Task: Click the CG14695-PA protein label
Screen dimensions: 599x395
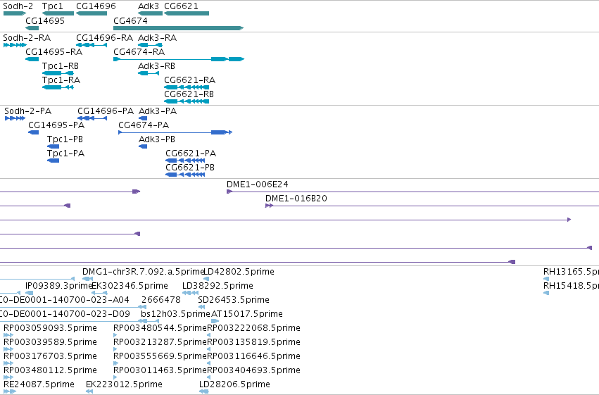Action: pos(56,125)
